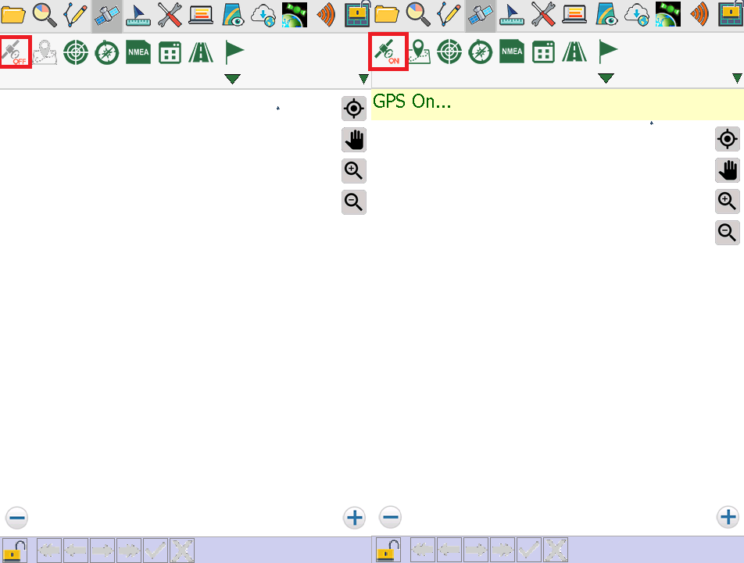Viewport: 744px width, 563px height.
Task: Open wrench and screwdriver settings, right panel
Action: click(543, 15)
